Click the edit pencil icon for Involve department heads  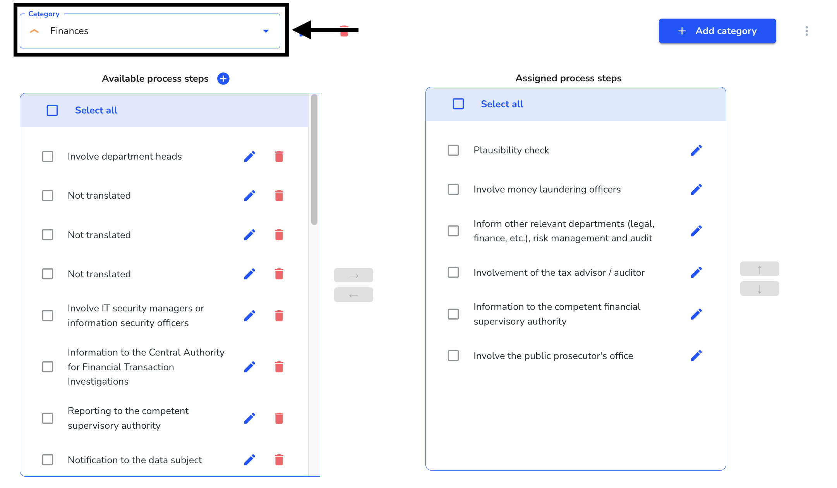(249, 156)
